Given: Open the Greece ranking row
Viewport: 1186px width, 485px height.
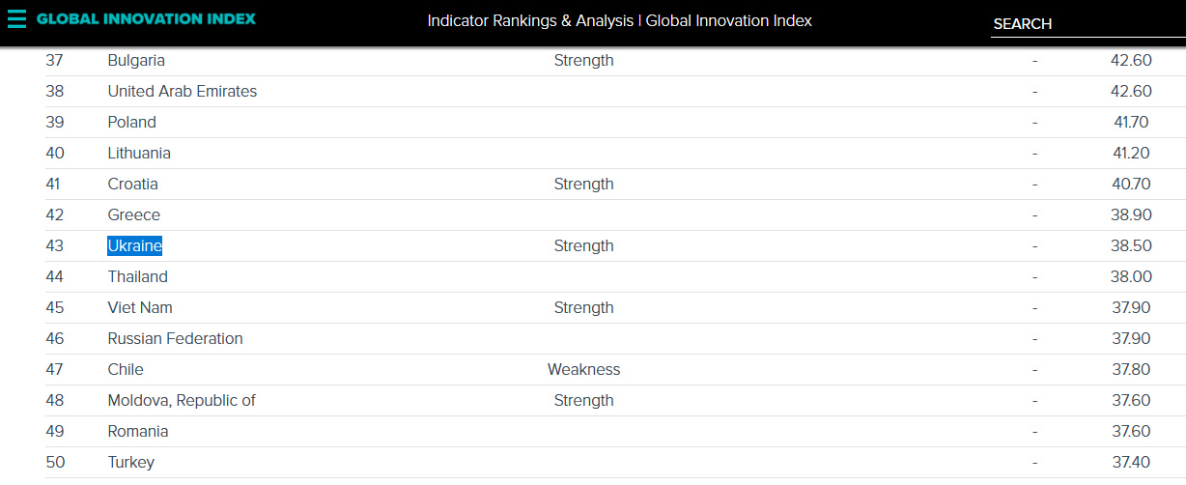Looking at the screenshot, I should 133,214.
